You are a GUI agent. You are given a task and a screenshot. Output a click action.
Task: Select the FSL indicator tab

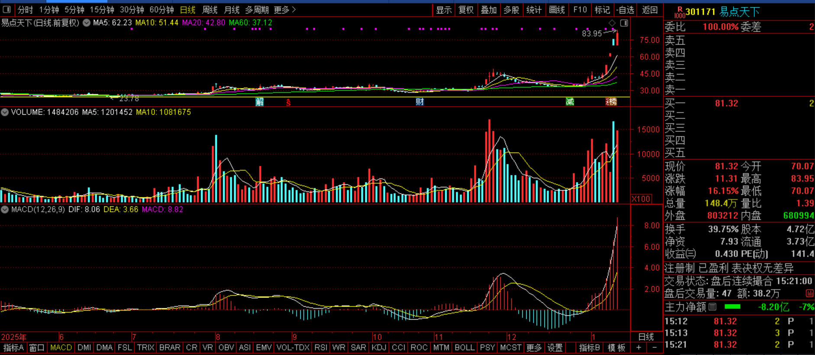coord(125,348)
